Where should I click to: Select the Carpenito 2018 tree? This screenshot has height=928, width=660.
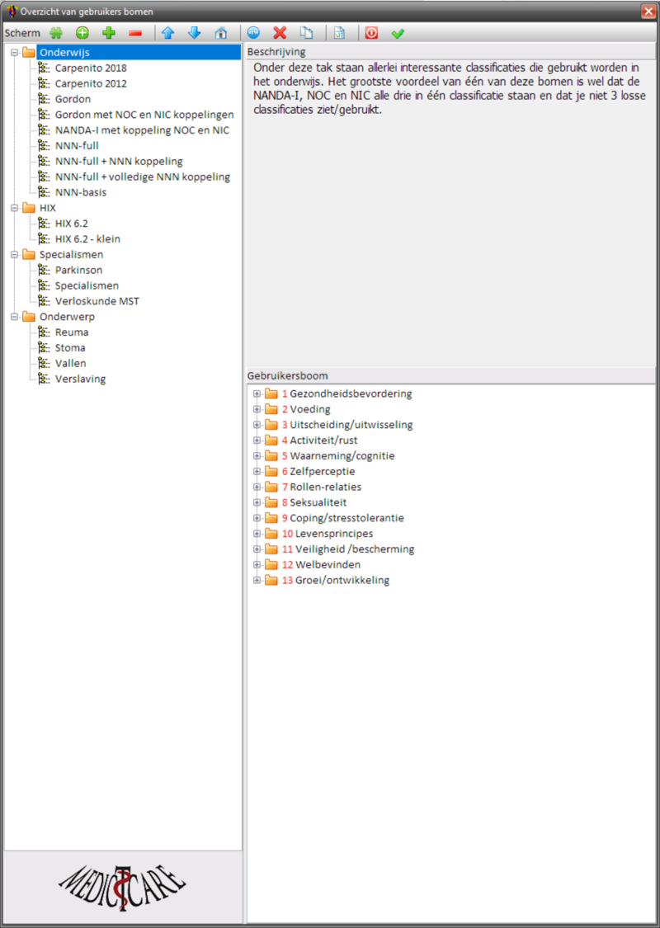tap(91, 68)
